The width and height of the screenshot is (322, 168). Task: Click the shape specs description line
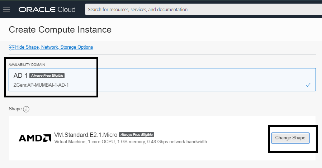pyautogui.click(x=131, y=142)
